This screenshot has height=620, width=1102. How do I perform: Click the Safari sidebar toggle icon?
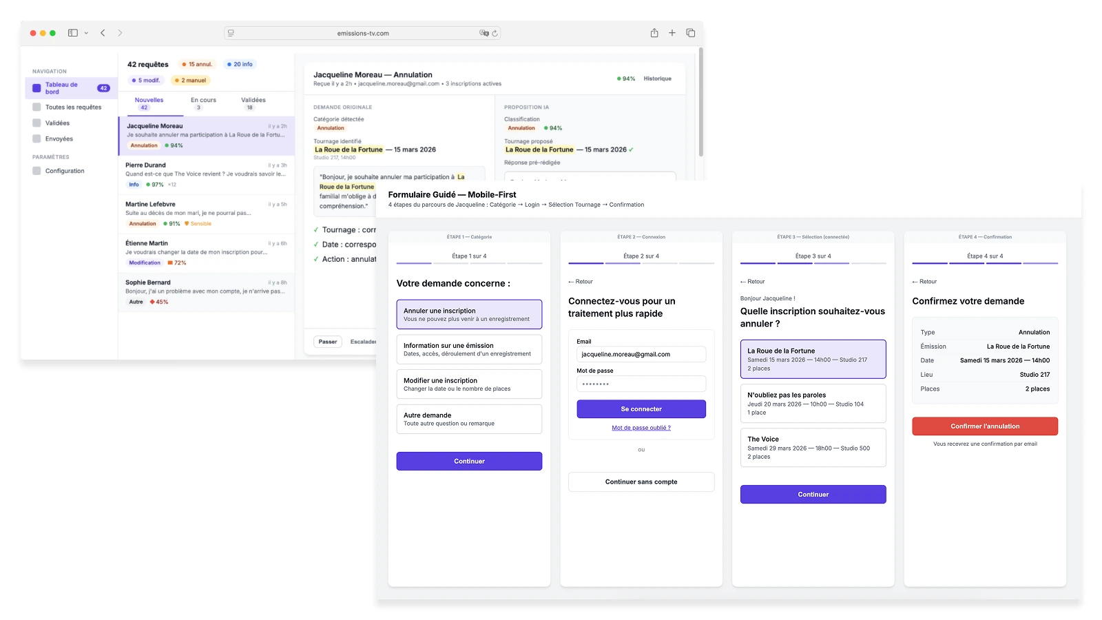[72, 33]
